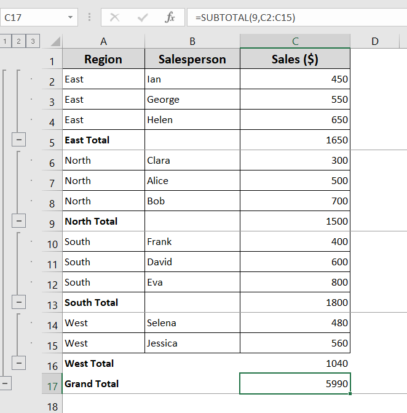Select row 18 header
Screen dimensions: 407x413
tap(52, 404)
